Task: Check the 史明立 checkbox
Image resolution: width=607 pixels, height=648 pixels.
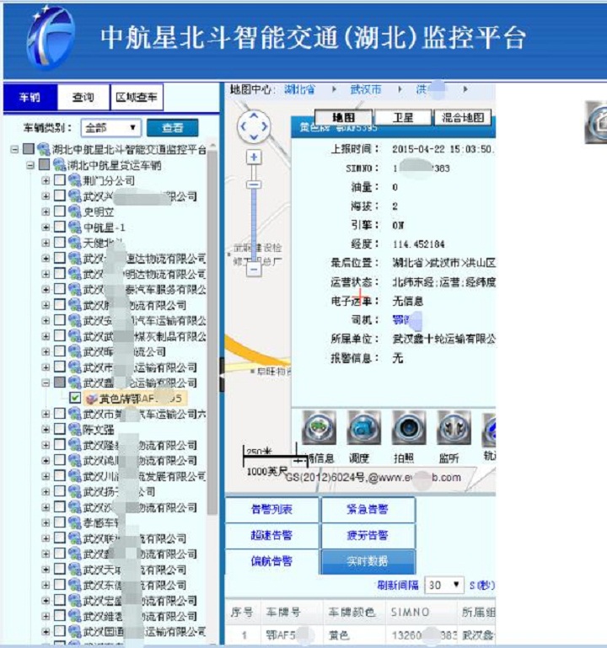Action: click(x=60, y=212)
